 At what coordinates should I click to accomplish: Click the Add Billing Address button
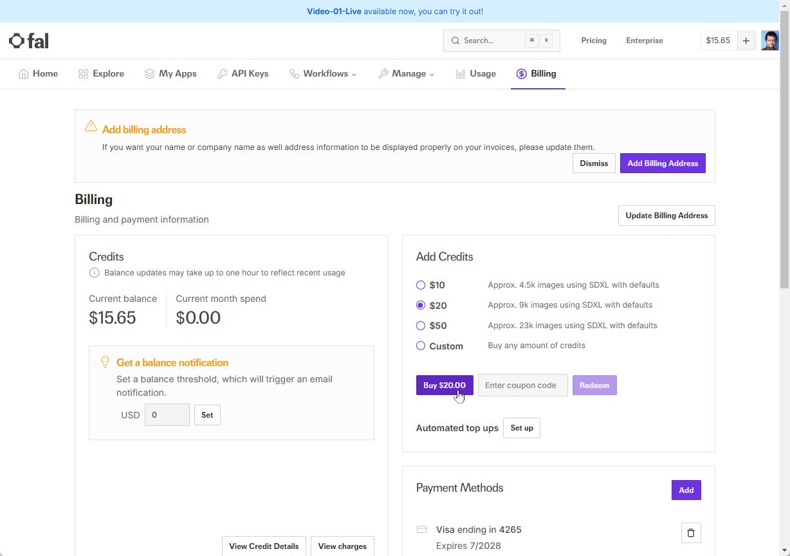click(663, 163)
